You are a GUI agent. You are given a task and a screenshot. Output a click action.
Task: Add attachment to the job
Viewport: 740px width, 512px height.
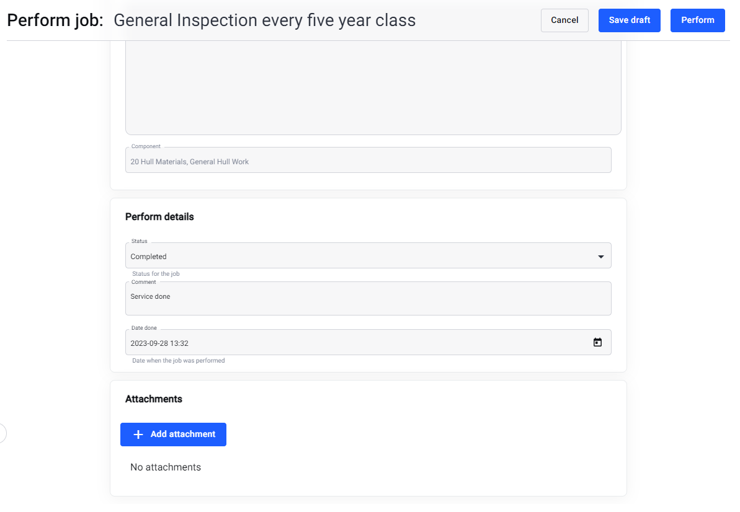(x=173, y=435)
